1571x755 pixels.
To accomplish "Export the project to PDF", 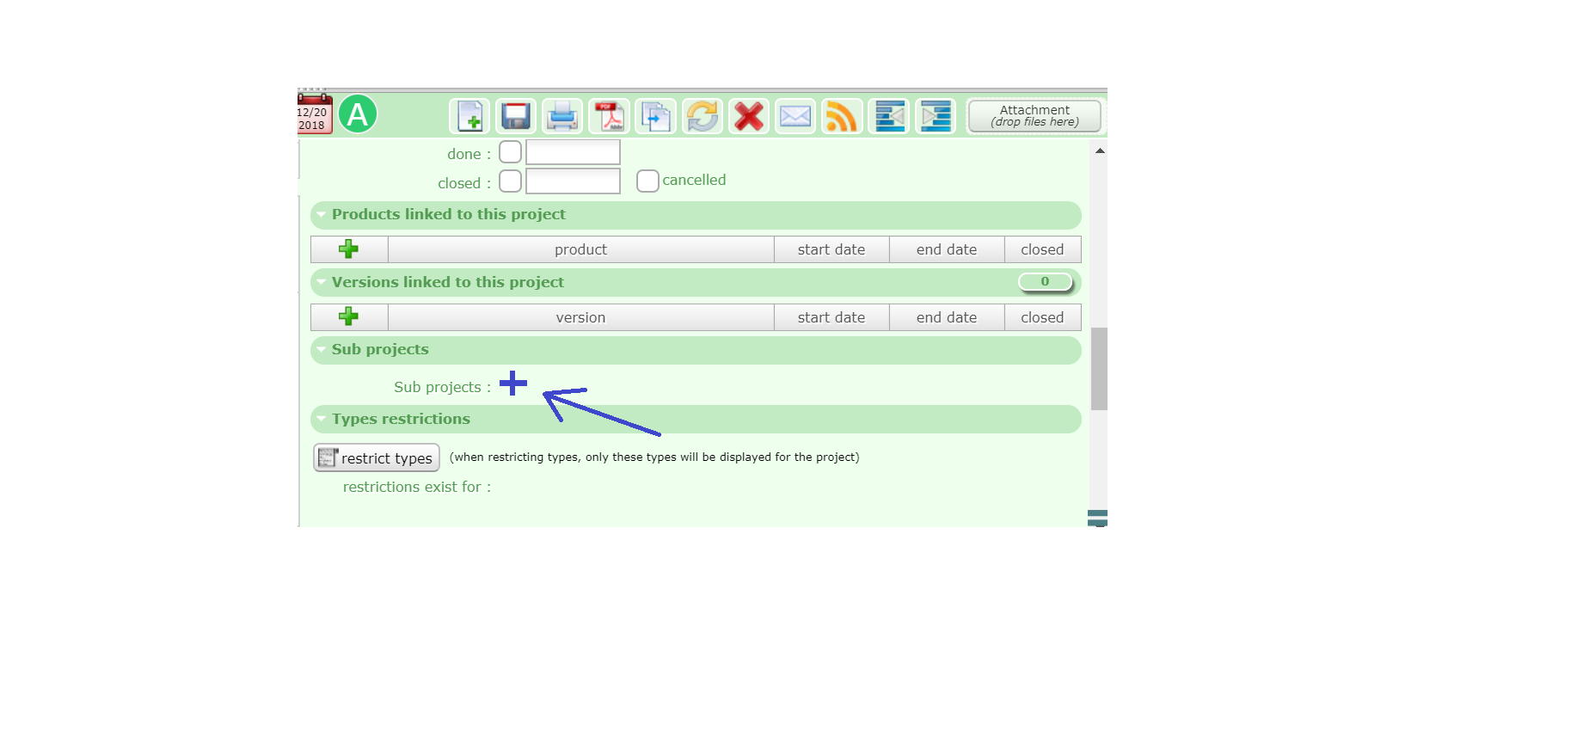I will (609, 116).
